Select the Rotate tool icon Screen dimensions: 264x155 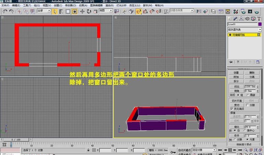[x=89, y=11]
